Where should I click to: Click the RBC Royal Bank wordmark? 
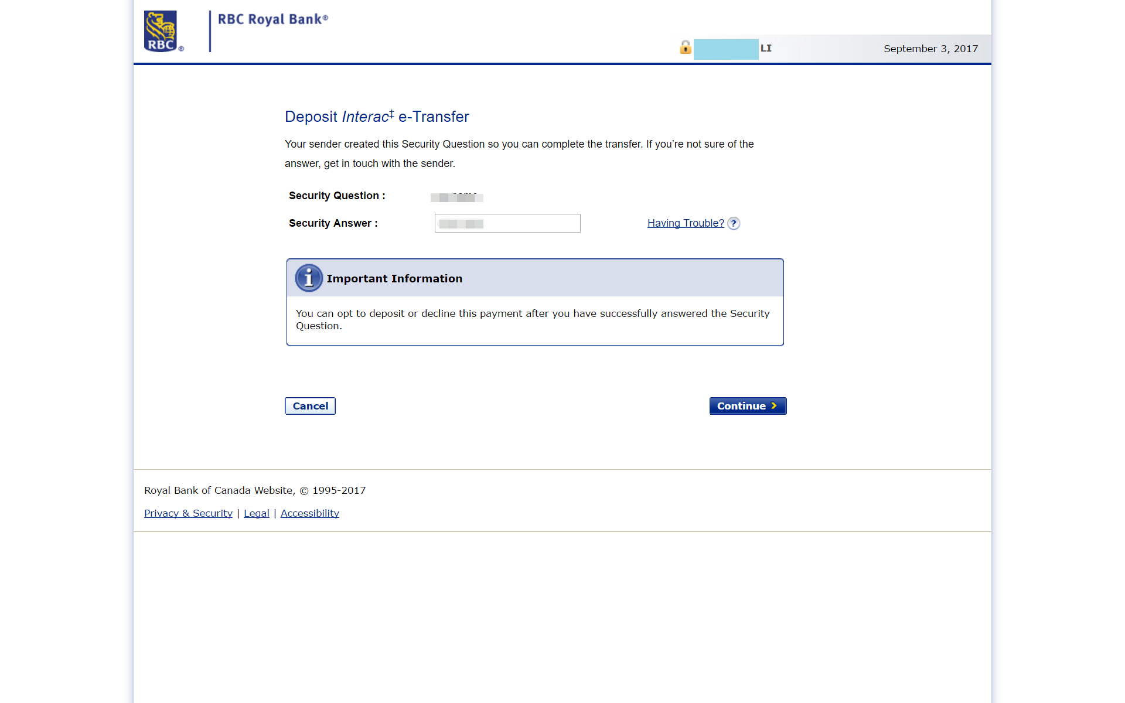coord(273,19)
